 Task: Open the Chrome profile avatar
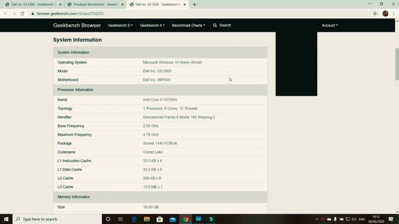tap(385, 14)
